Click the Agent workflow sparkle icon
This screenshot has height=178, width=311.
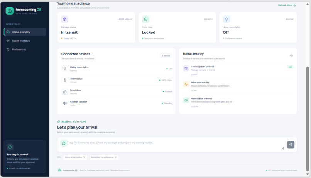[x=8, y=41]
